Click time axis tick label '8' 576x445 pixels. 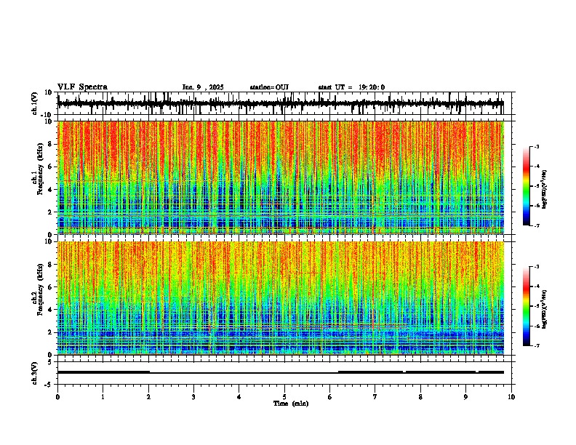(x=420, y=397)
